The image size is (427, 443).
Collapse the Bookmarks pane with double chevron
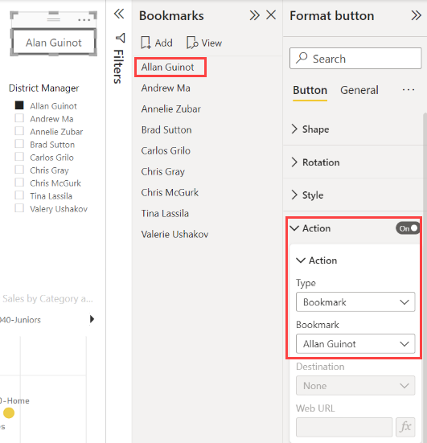254,15
